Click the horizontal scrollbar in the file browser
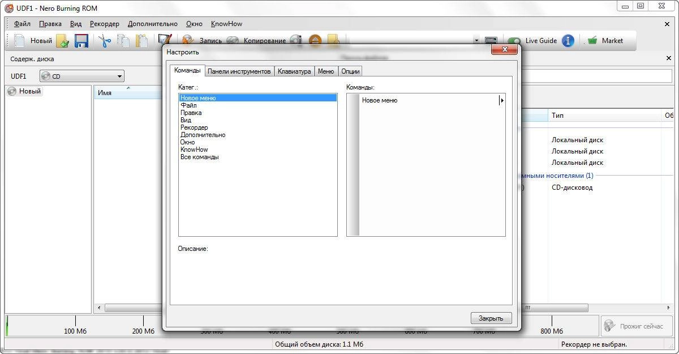 pos(555,308)
